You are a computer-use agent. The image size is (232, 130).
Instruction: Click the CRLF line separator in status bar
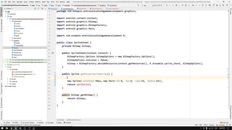coord(200,125)
